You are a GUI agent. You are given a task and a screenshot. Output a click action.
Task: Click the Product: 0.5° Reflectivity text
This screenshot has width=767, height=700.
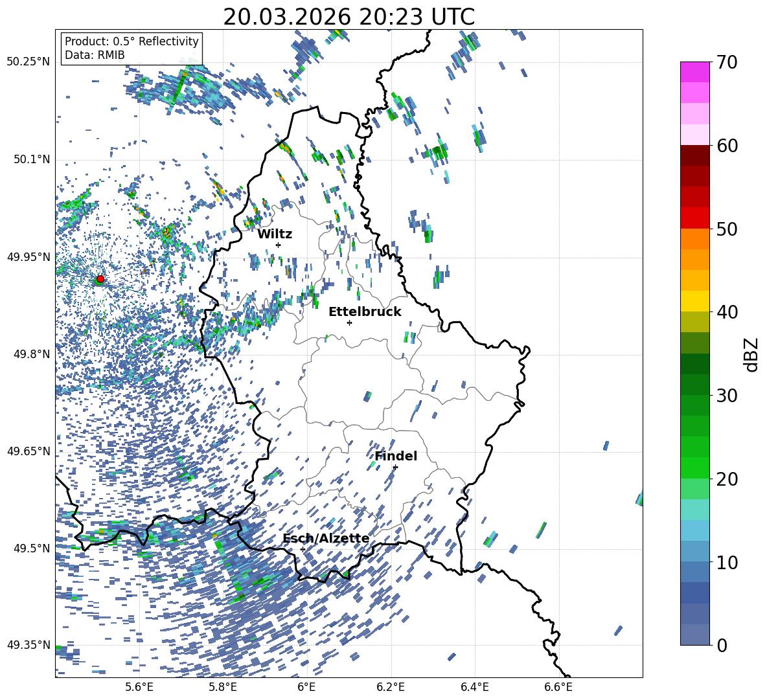tap(132, 41)
